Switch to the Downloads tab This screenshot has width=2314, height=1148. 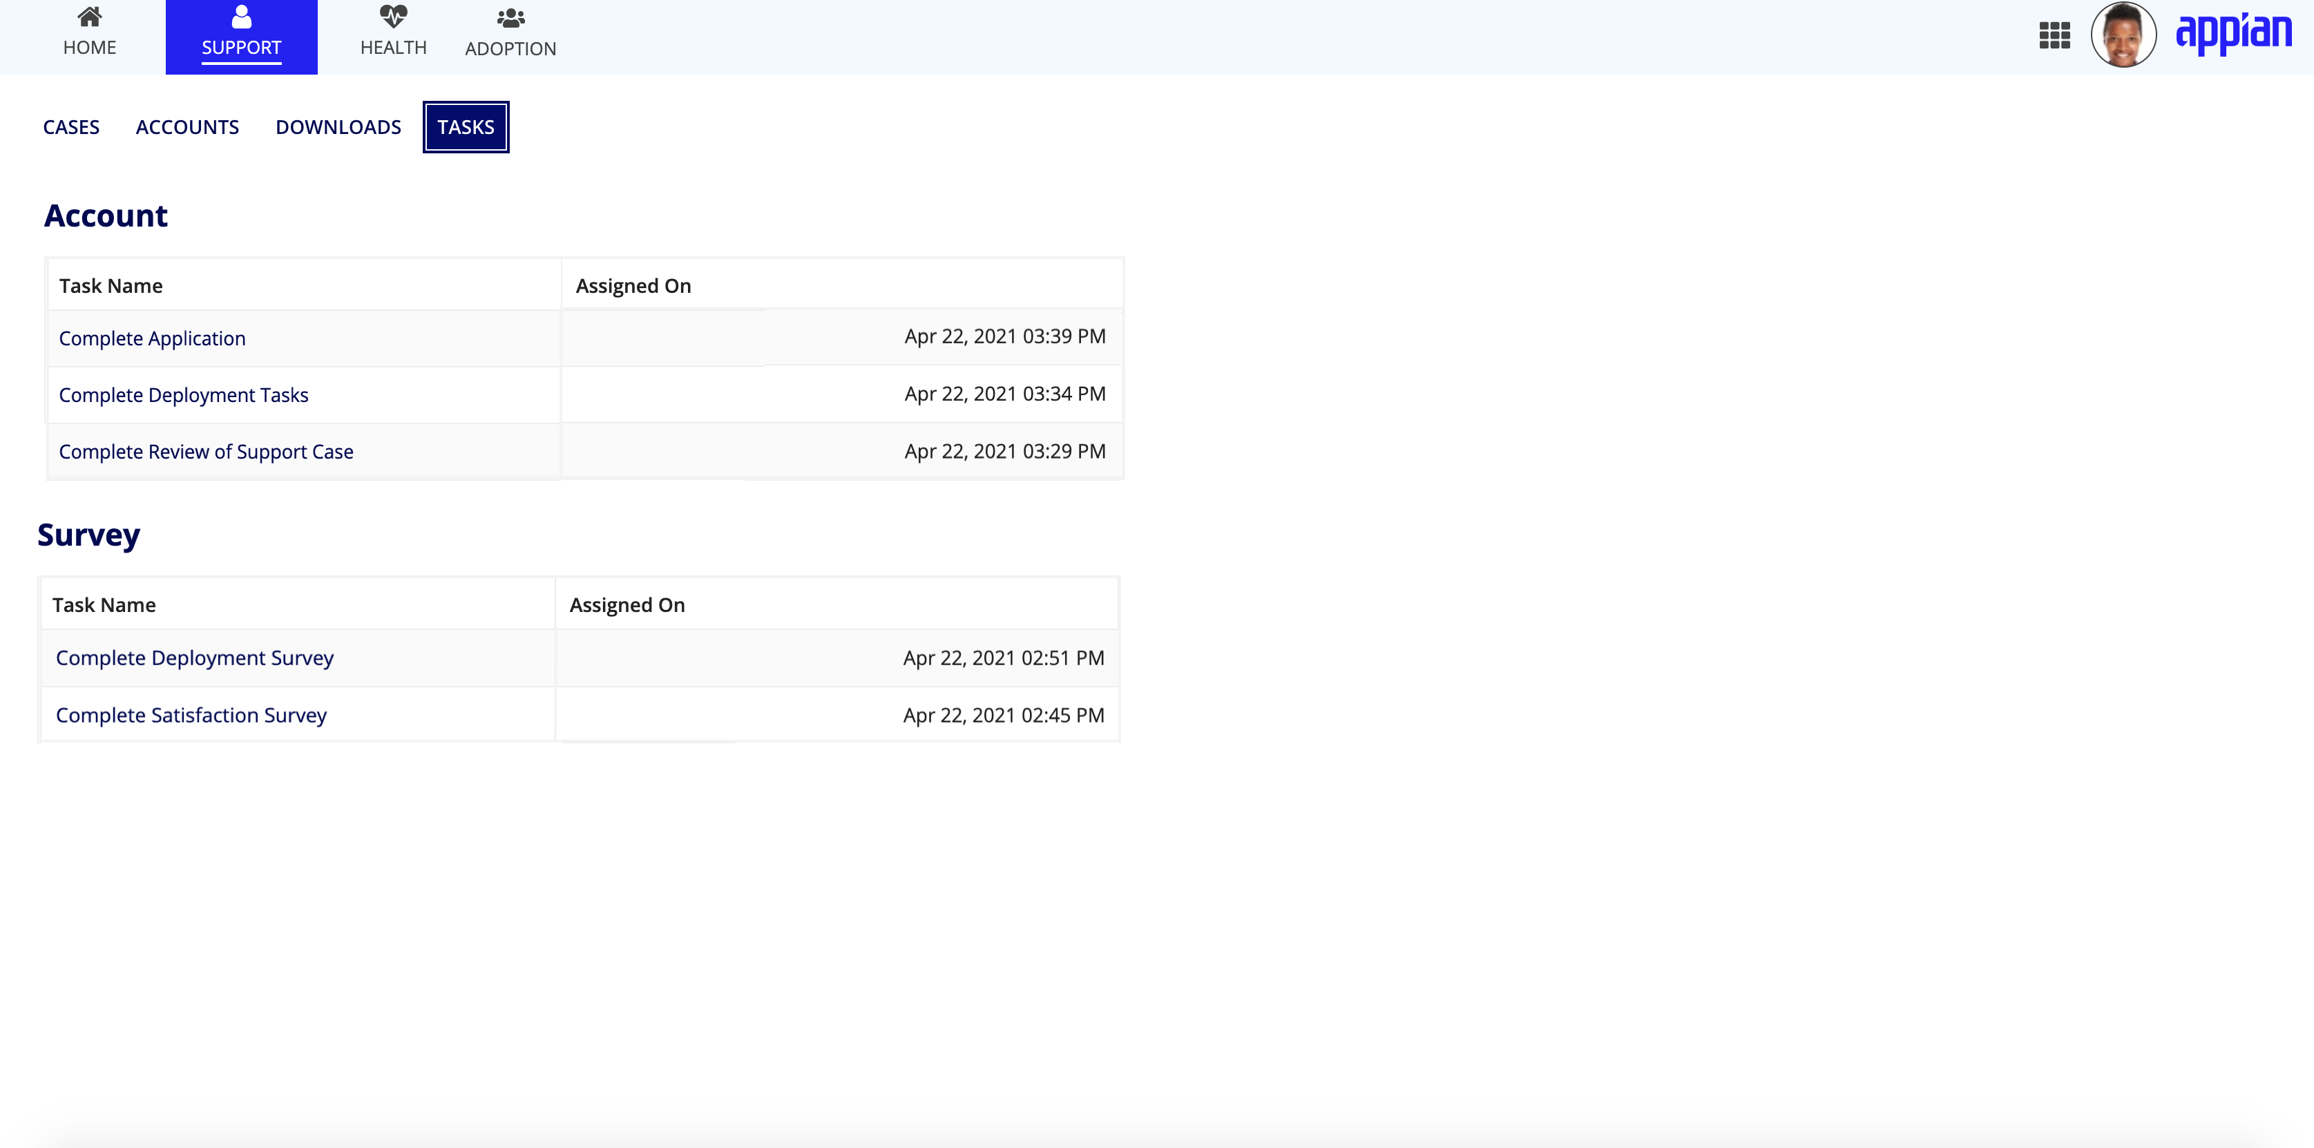coord(338,127)
